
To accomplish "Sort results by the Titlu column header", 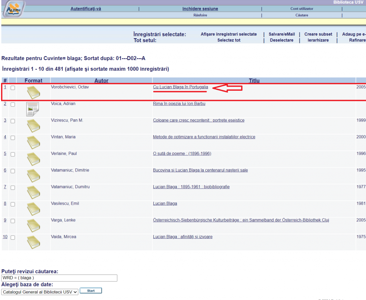I will pyautogui.click(x=254, y=81).
